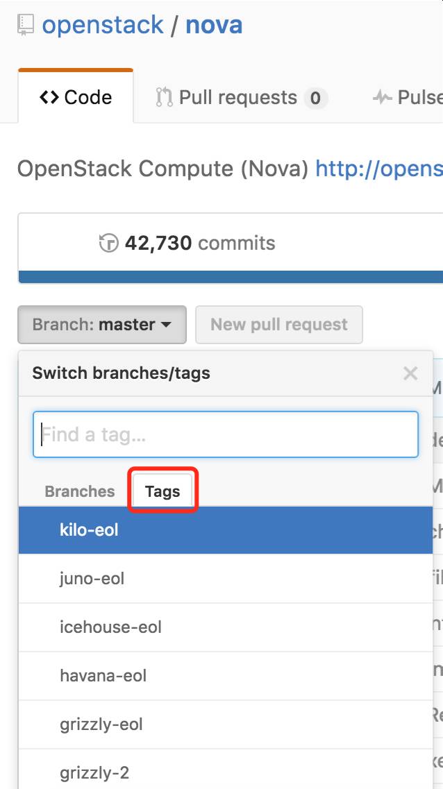Click the Code tab brackets icon
This screenshot has height=789, width=443.
point(49,97)
